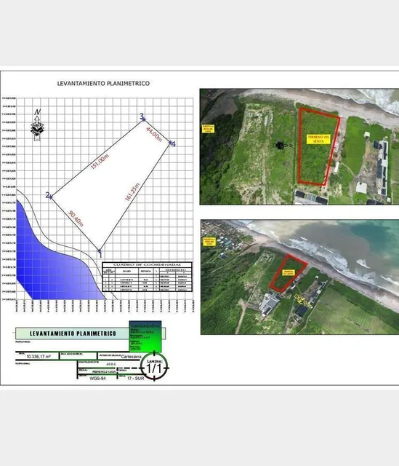
Task: Click the 'Cartesiana' calculation method value
Action: 131,356
